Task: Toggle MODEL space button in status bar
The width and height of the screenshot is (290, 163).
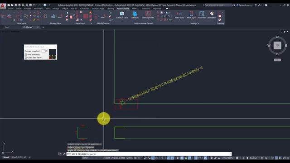Action: click(x=130, y=158)
